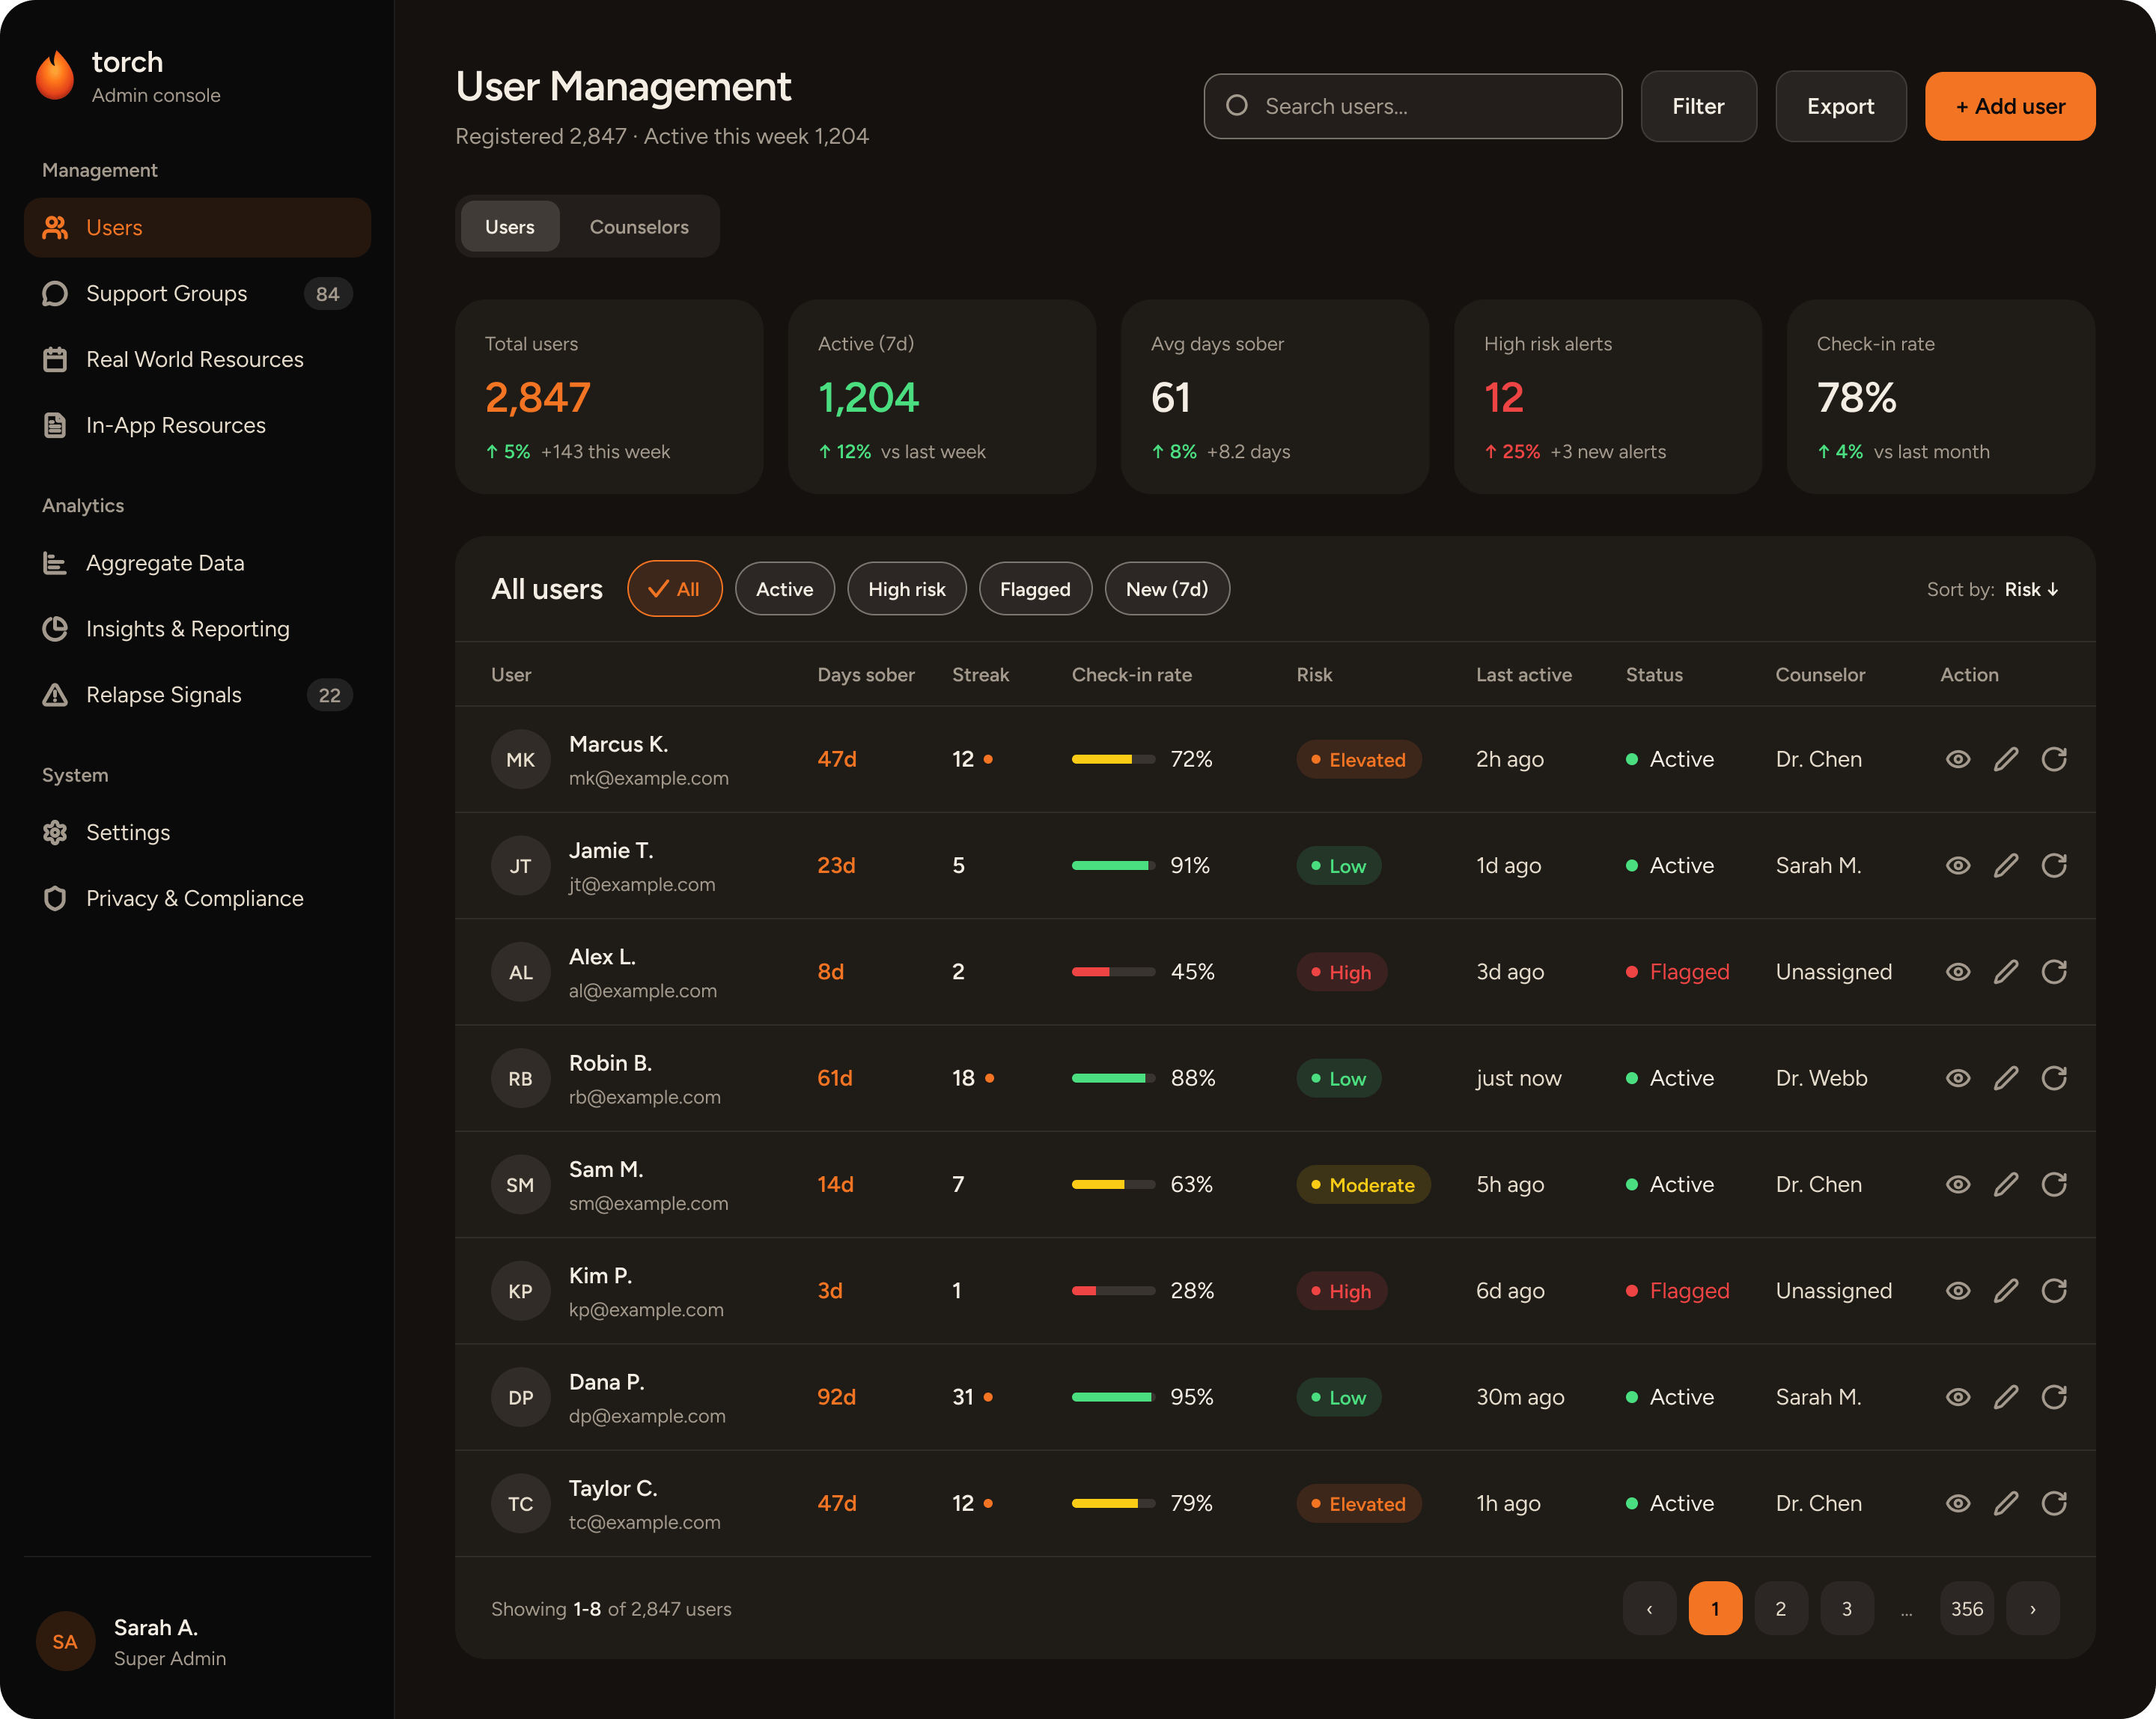Open Sarah A. Super Admin profile
2156x1719 pixels.
197,1642
